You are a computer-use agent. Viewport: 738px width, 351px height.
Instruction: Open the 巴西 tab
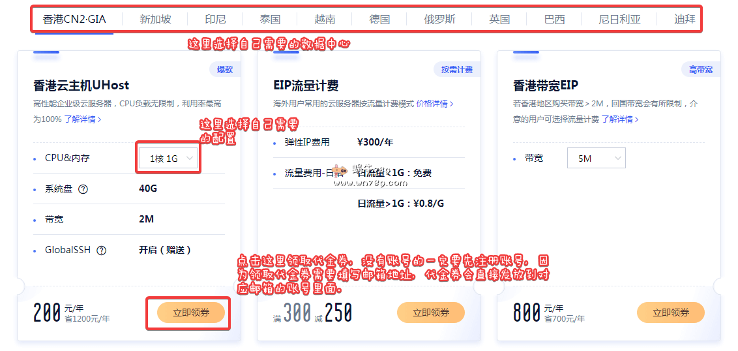tap(554, 19)
